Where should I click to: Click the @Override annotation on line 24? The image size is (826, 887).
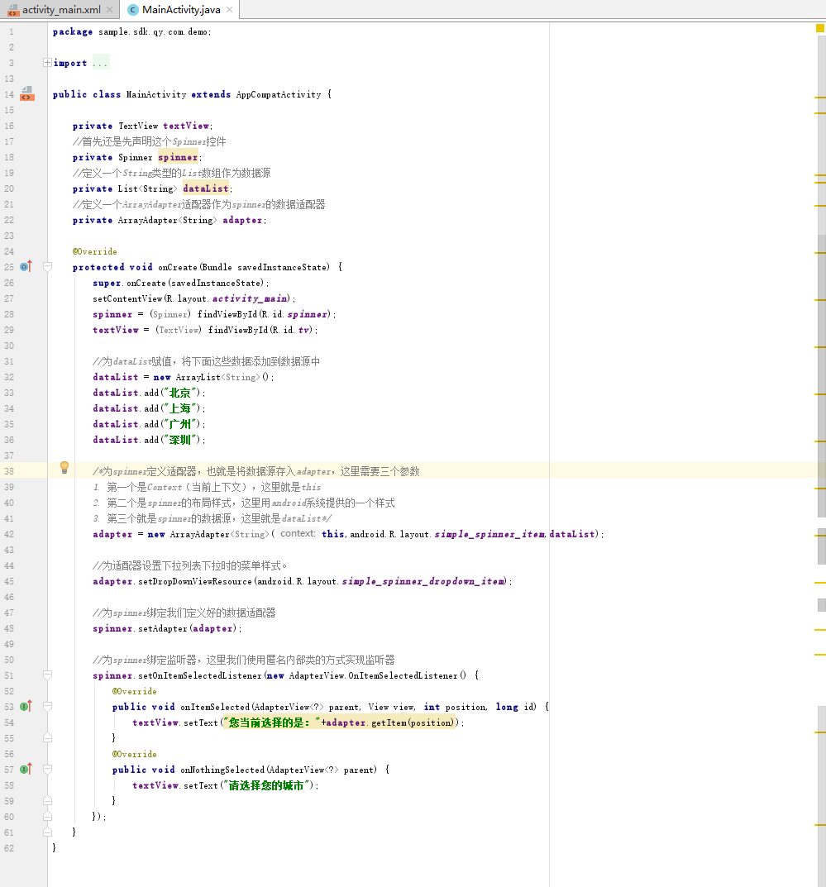click(x=94, y=252)
